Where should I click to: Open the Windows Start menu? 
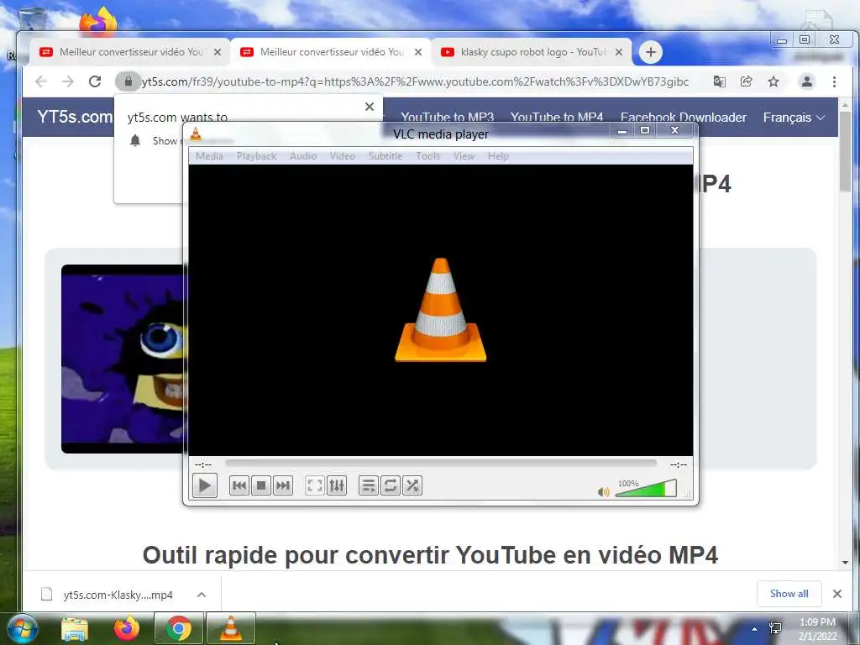(x=23, y=628)
